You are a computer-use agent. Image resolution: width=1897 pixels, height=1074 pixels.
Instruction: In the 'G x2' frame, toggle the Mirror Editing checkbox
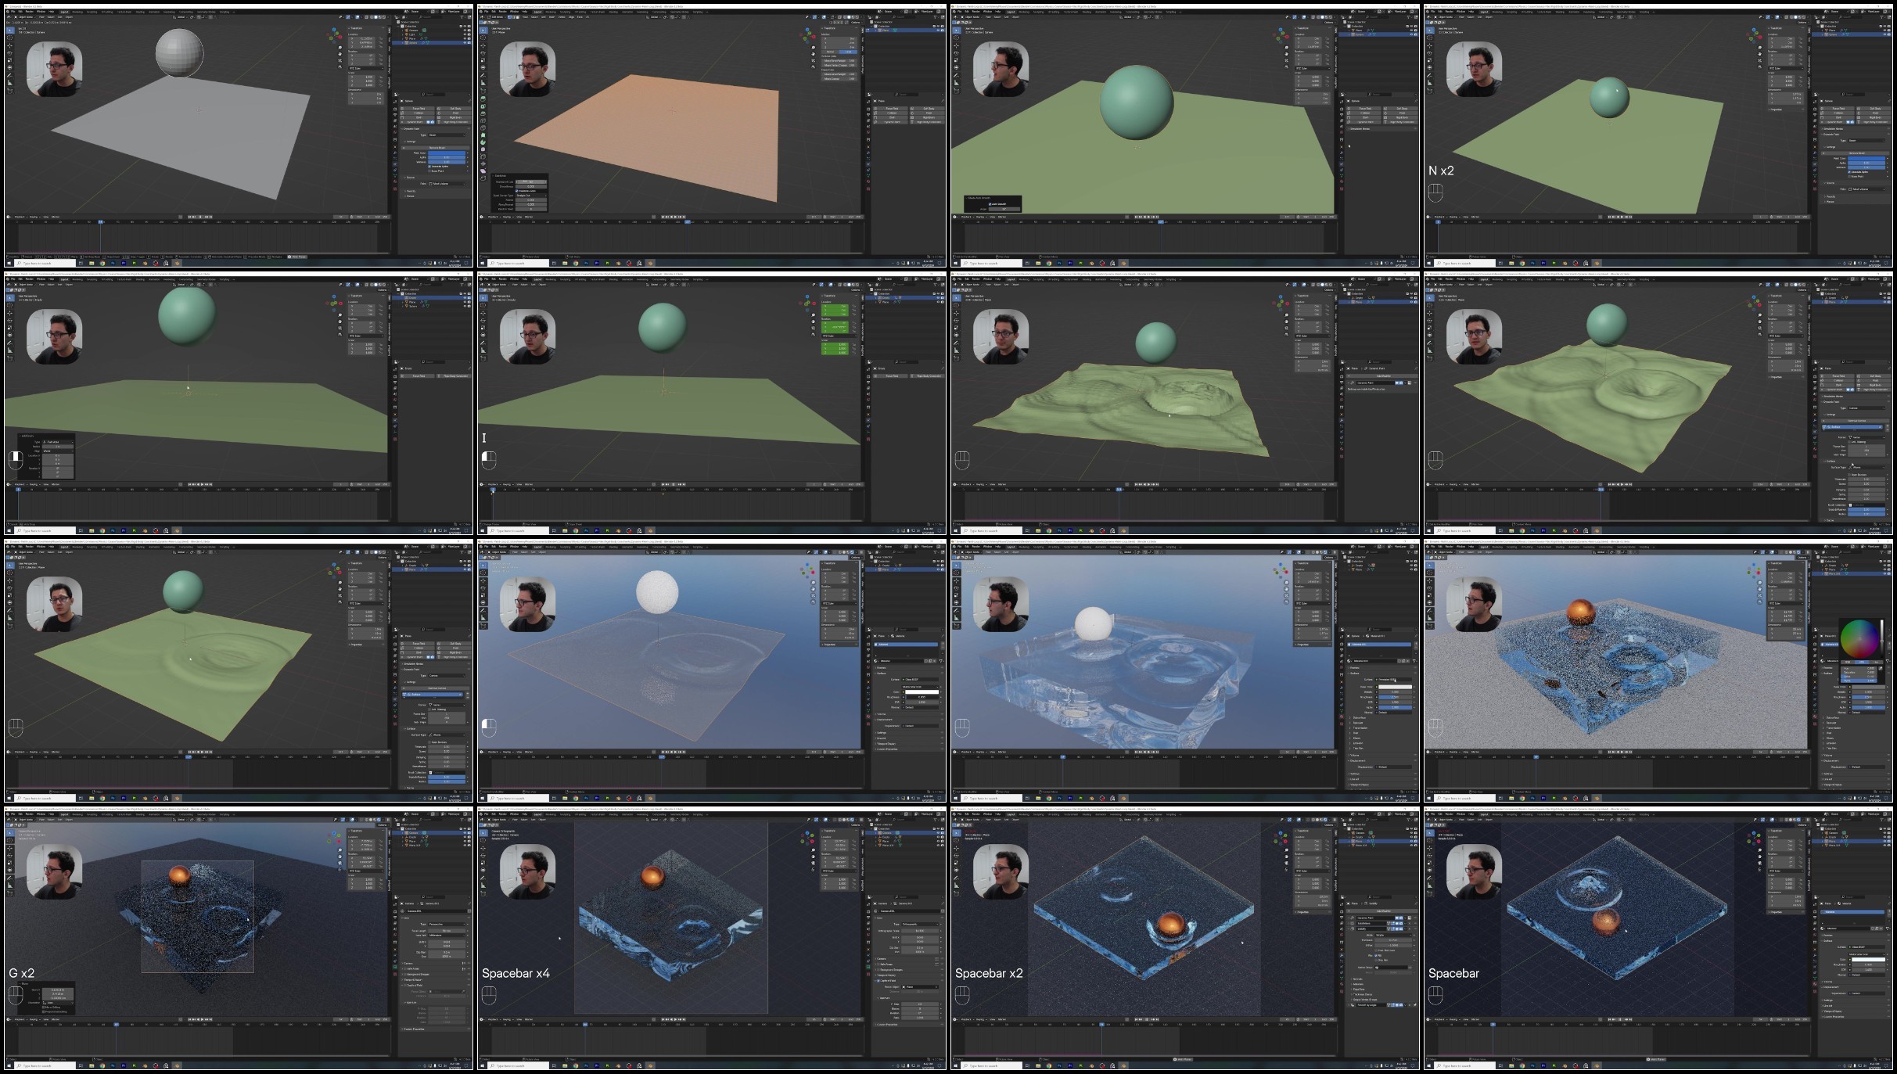(43, 1008)
